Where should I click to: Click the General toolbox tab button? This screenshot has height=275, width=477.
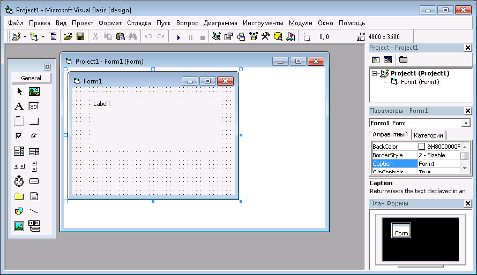pyautogui.click(x=31, y=78)
